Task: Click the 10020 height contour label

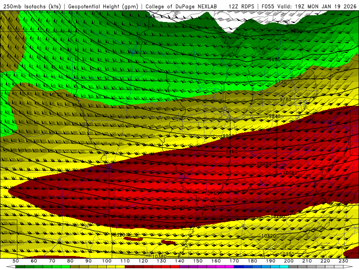Action: coord(264,164)
